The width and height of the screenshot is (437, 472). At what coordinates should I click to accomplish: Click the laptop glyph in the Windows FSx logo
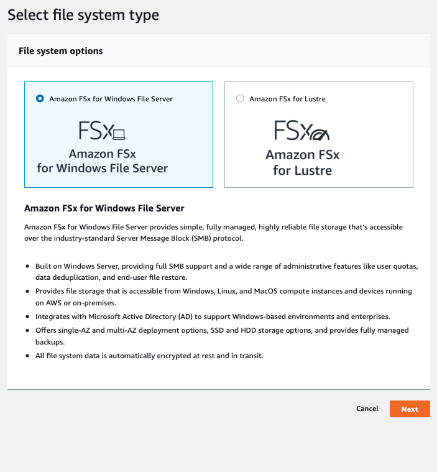click(x=119, y=133)
